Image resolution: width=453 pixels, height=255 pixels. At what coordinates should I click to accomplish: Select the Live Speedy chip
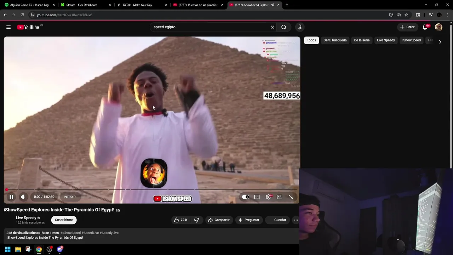point(386,40)
